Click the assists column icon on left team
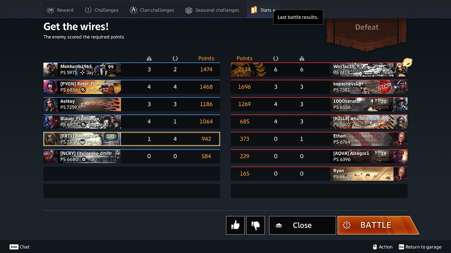 175,58
